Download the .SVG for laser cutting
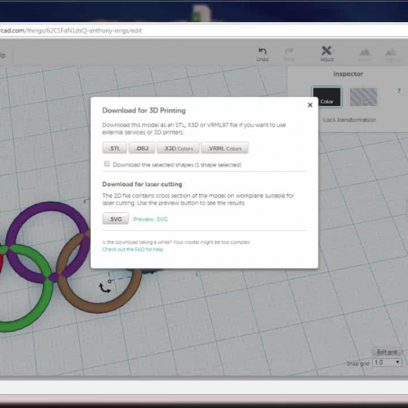The height and width of the screenshot is (408, 408). click(x=116, y=219)
